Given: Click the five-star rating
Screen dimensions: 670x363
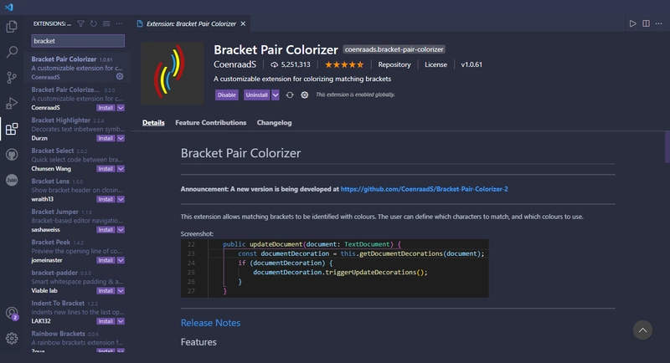Looking at the screenshot, I should click(344, 65).
